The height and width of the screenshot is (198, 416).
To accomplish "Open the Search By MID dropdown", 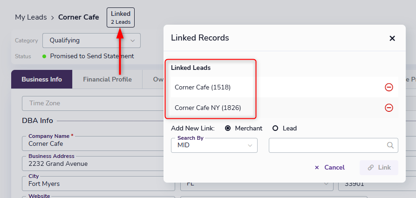I will (x=214, y=145).
